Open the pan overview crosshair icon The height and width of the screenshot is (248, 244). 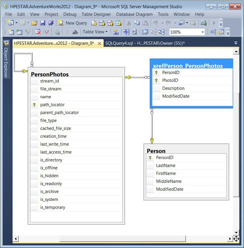click(236, 239)
